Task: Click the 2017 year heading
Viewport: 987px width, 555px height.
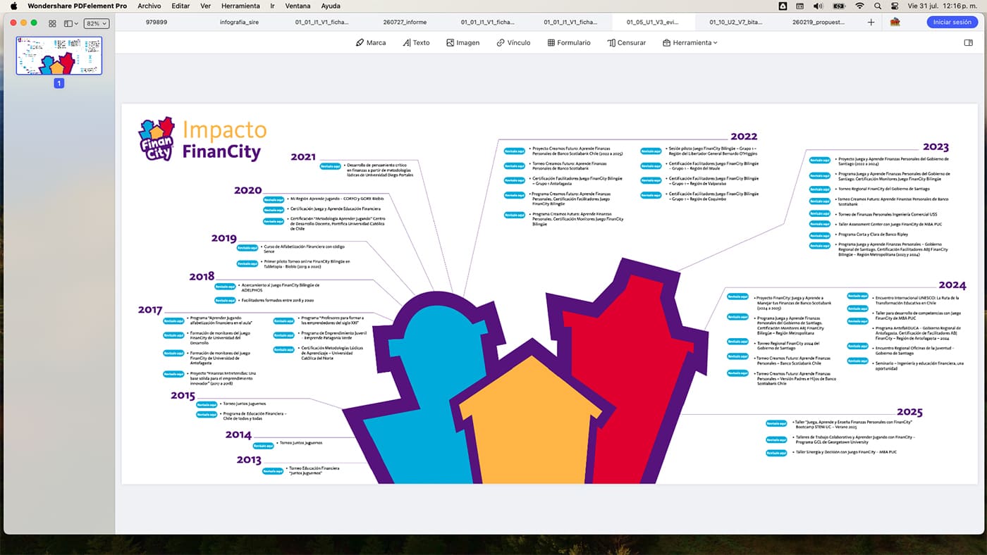Action: [x=150, y=310]
